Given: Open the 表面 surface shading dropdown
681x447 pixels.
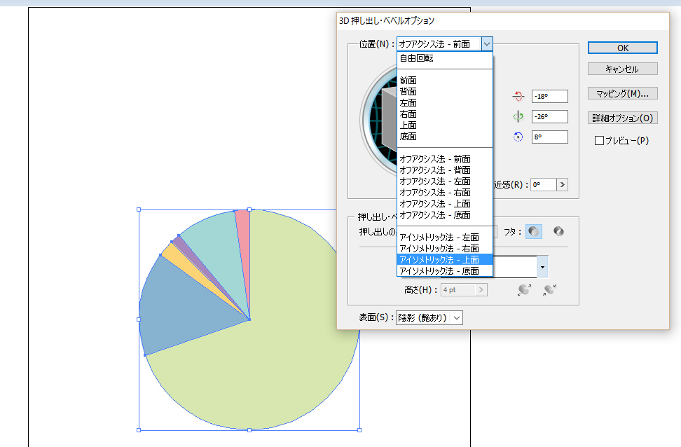Looking at the screenshot, I should click(x=429, y=318).
